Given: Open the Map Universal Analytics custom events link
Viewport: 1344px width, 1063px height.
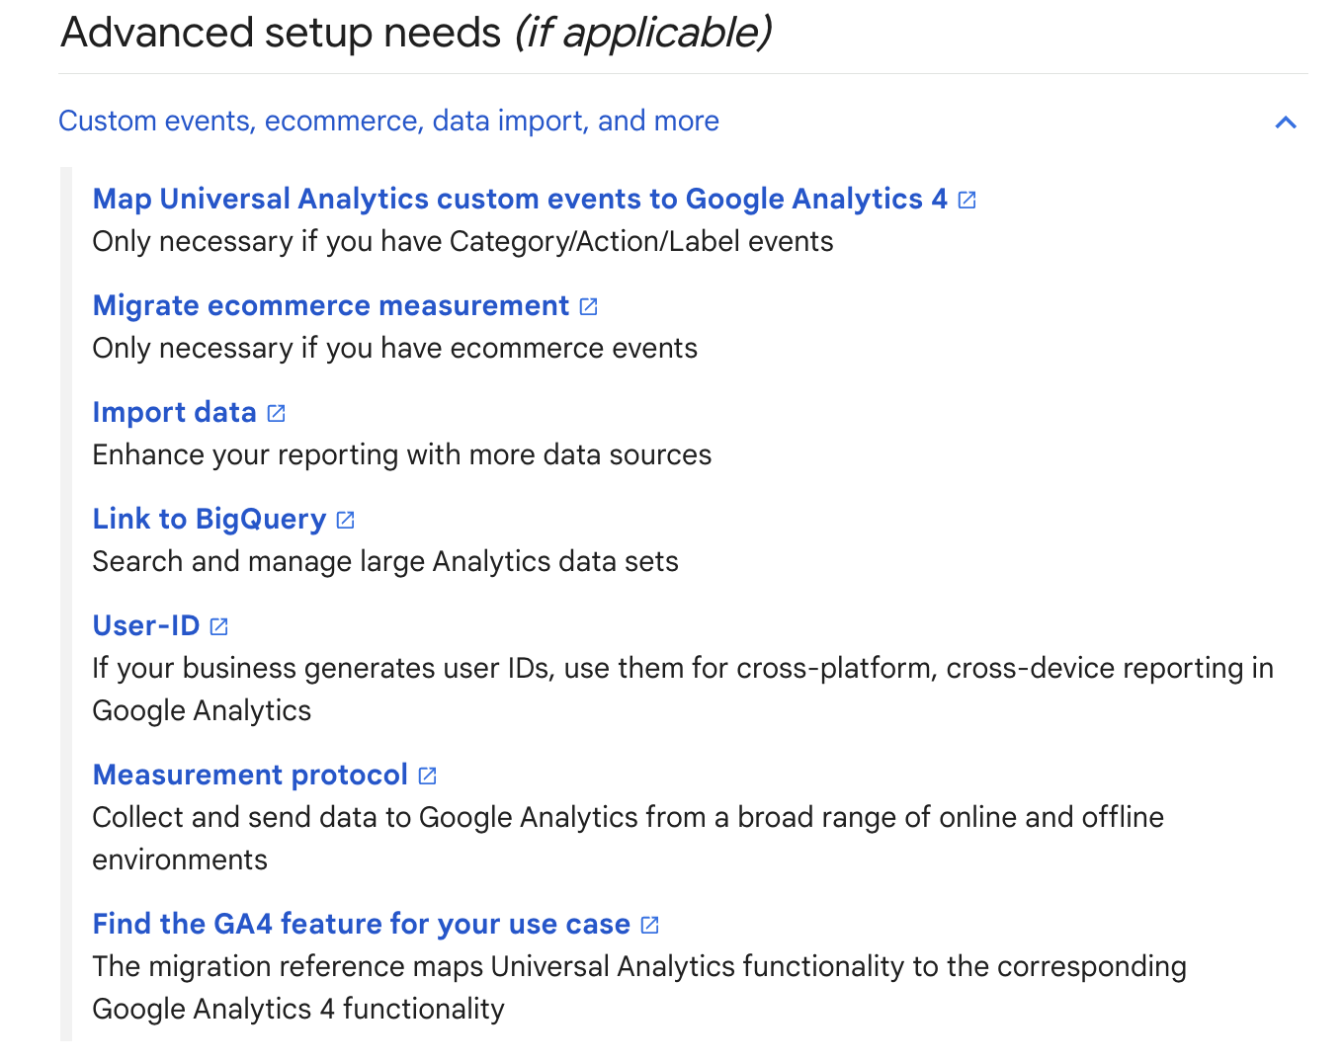Looking at the screenshot, I should coord(520,199).
